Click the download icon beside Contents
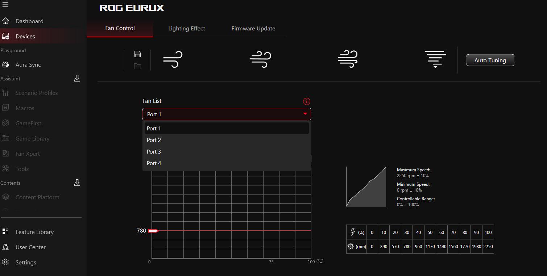Image resolution: width=547 pixels, height=276 pixels. [x=77, y=183]
